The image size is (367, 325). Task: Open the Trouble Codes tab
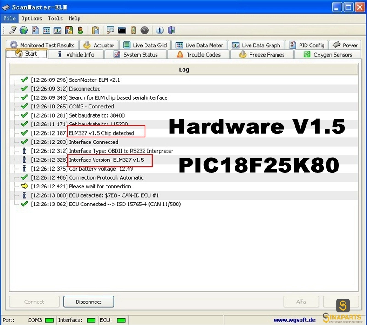199,54
